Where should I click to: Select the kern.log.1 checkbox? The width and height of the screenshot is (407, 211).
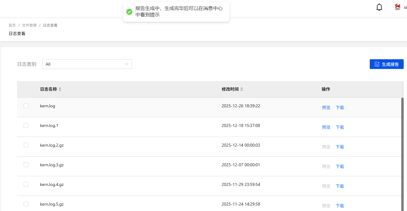click(26, 125)
